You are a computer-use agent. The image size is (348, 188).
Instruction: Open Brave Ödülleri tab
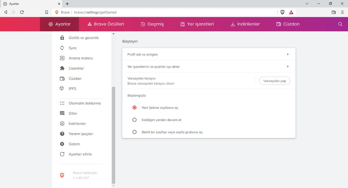tap(105, 24)
